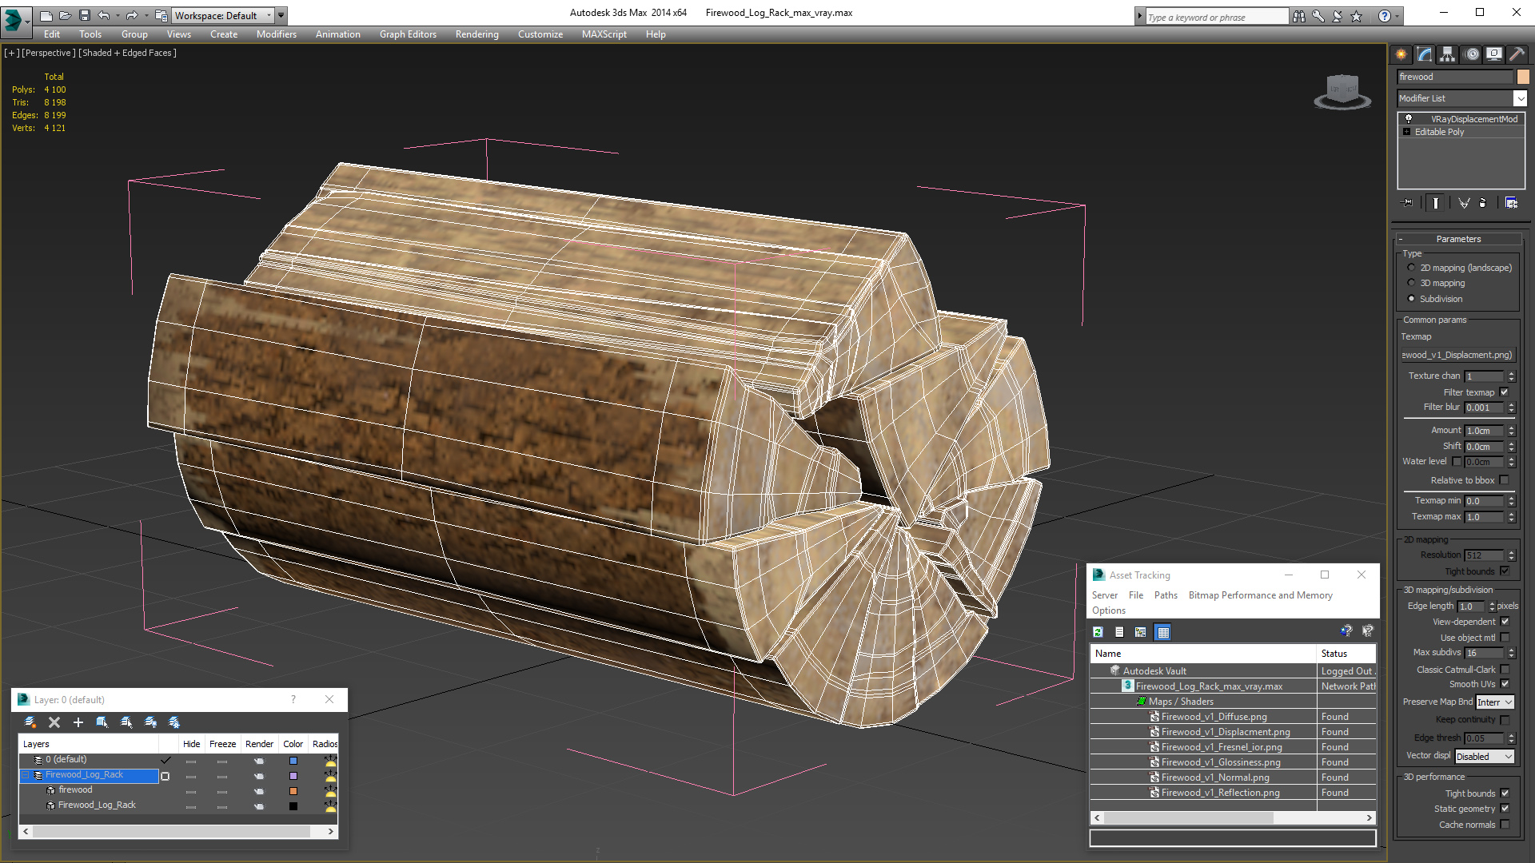Open the Hierarchy command panel tab
The height and width of the screenshot is (863, 1535).
[1448, 54]
